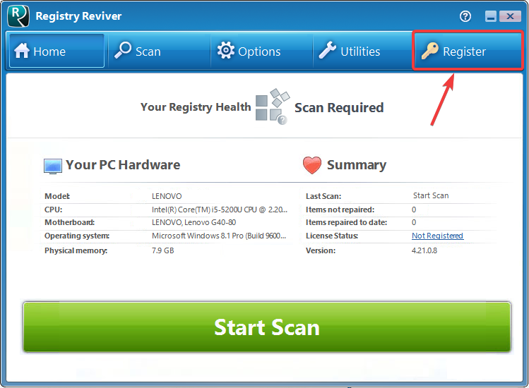Click the red heart Summary icon
This screenshot has width=529, height=388.
[x=312, y=165]
